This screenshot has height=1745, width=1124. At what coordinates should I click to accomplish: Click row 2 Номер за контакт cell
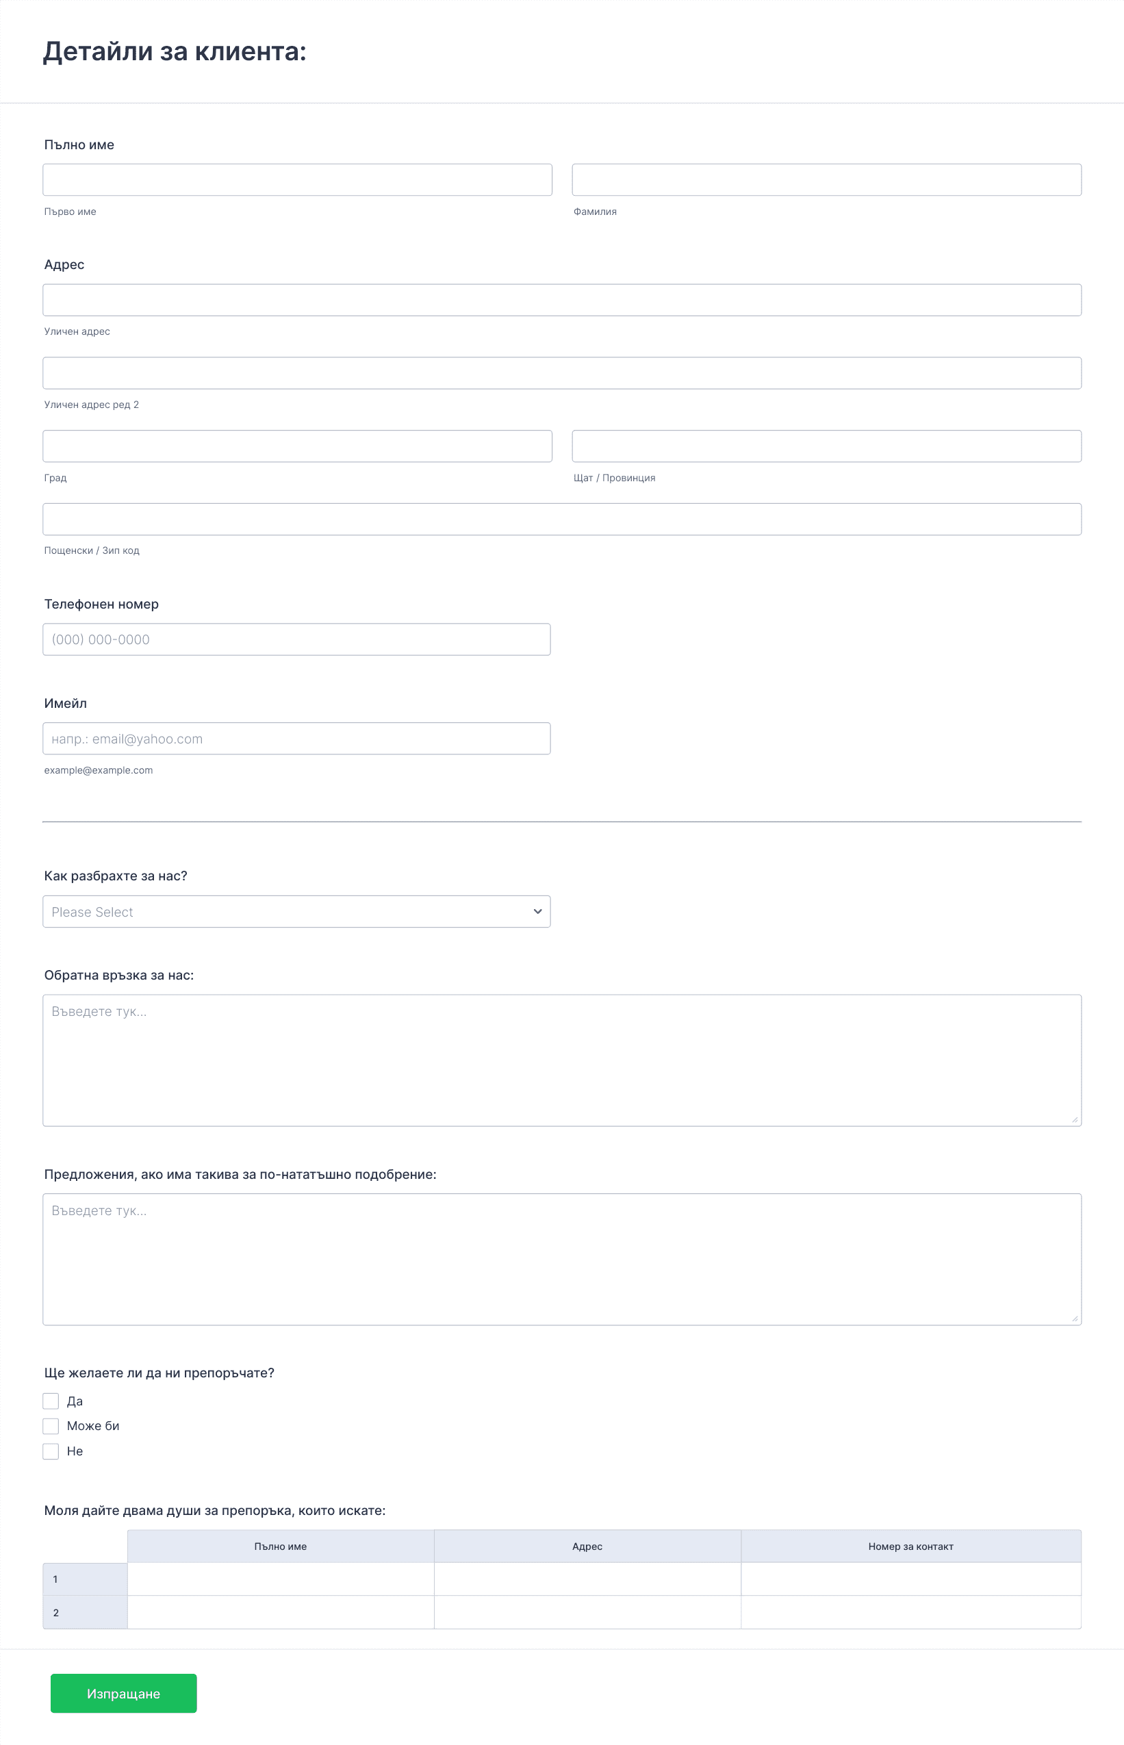(x=911, y=1612)
